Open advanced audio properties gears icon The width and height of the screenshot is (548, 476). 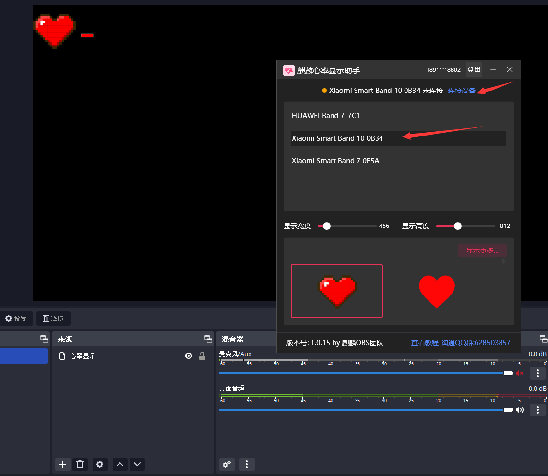[227, 464]
